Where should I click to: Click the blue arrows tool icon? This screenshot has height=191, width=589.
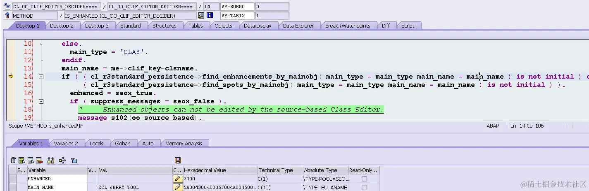pyautogui.click(x=62, y=160)
